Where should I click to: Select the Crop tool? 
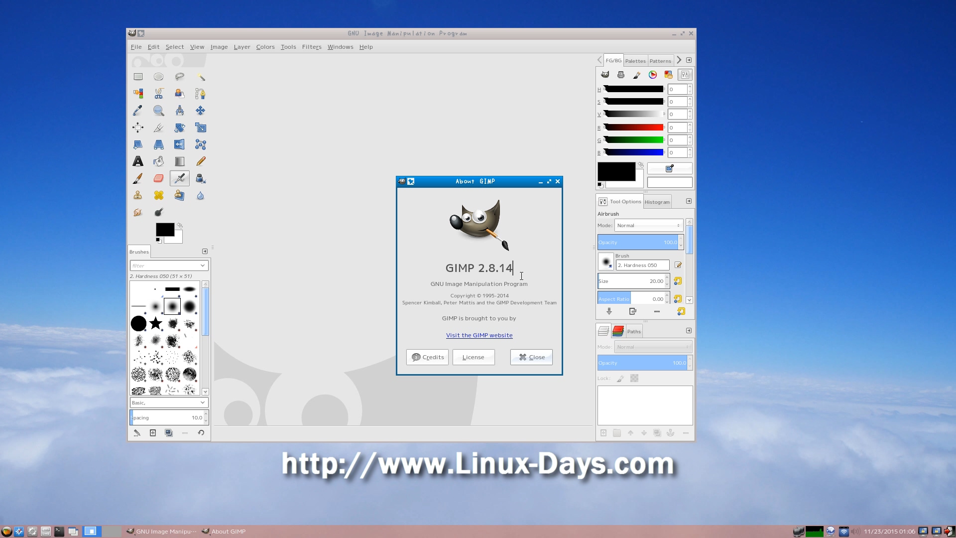(x=158, y=128)
